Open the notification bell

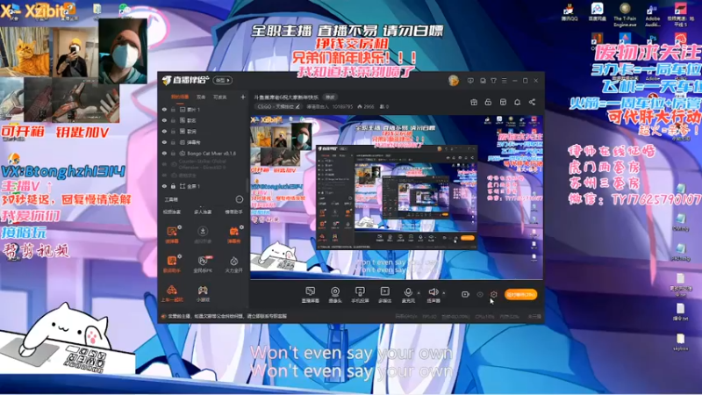pos(517,102)
